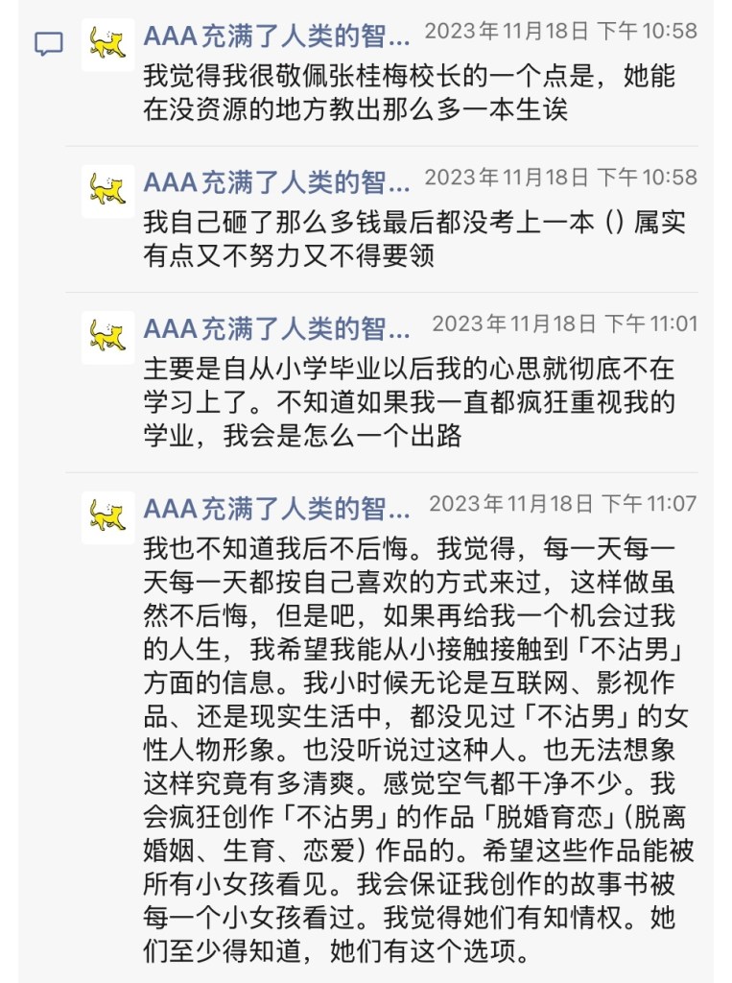Tap the AAA username on the 11:07 post
732x983 pixels.
(x=276, y=509)
